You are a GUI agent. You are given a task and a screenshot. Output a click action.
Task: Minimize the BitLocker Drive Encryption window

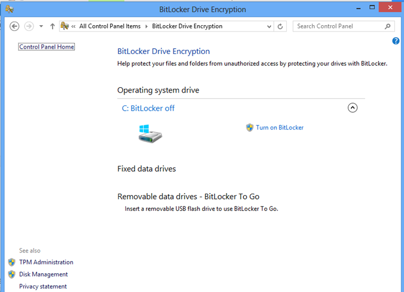[x=358, y=8]
